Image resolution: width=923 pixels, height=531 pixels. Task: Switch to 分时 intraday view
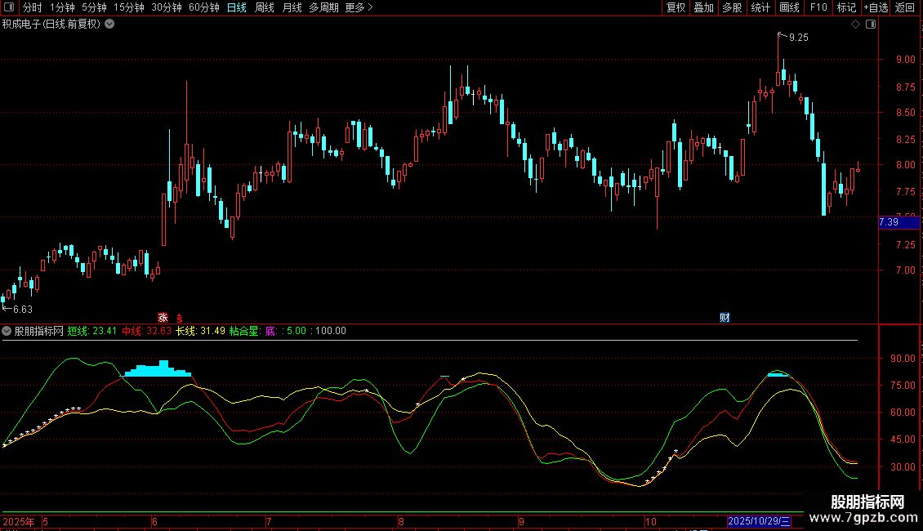pos(32,7)
